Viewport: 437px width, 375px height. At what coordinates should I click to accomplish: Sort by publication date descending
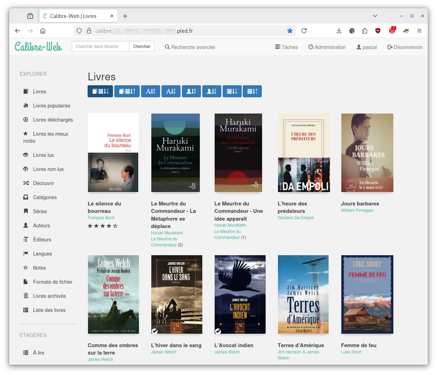(253, 91)
